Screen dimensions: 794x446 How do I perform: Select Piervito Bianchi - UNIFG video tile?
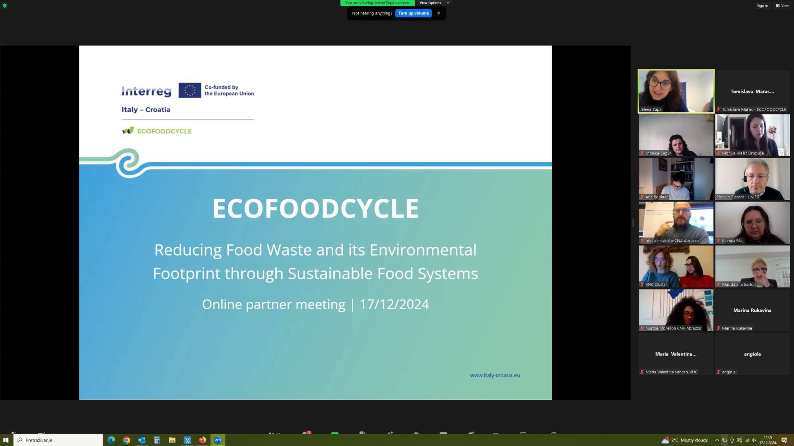tap(752, 179)
